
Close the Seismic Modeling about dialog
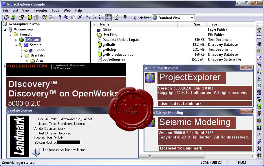(x=247, y=111)
